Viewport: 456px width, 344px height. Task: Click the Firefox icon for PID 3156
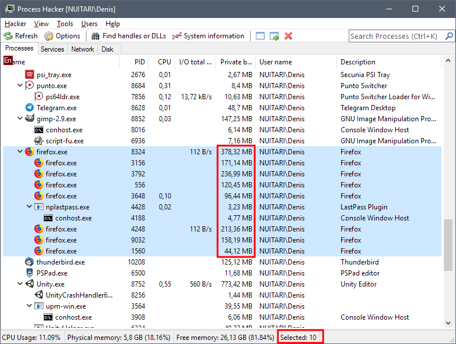click(x=39, y=162)
